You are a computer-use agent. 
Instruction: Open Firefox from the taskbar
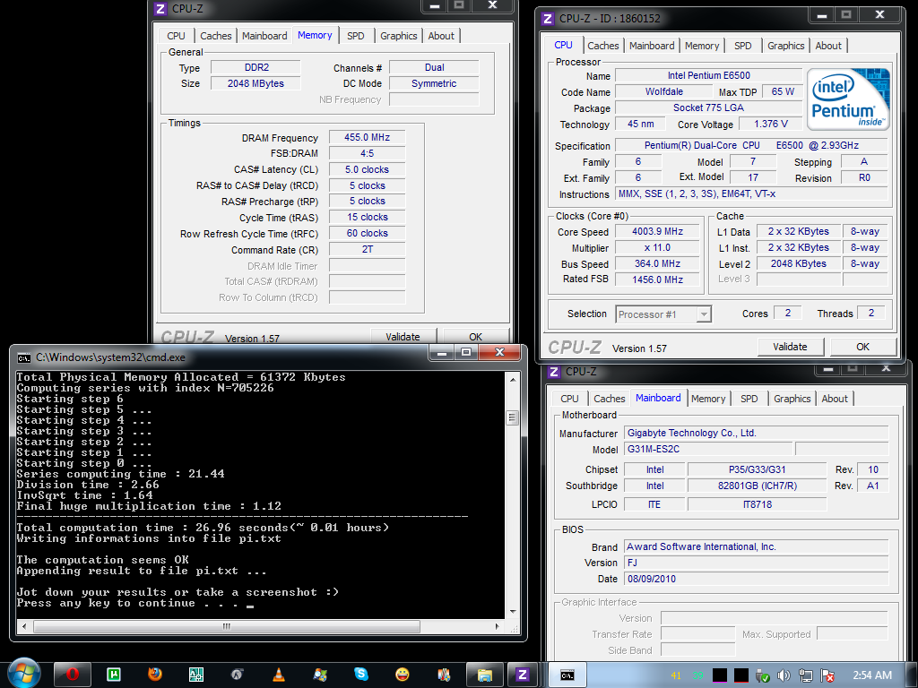pyautogui.click(x=155, y=675)
